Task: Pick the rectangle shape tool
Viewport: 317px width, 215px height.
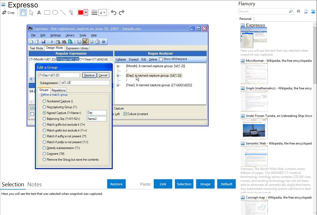Action: [47, 12]
